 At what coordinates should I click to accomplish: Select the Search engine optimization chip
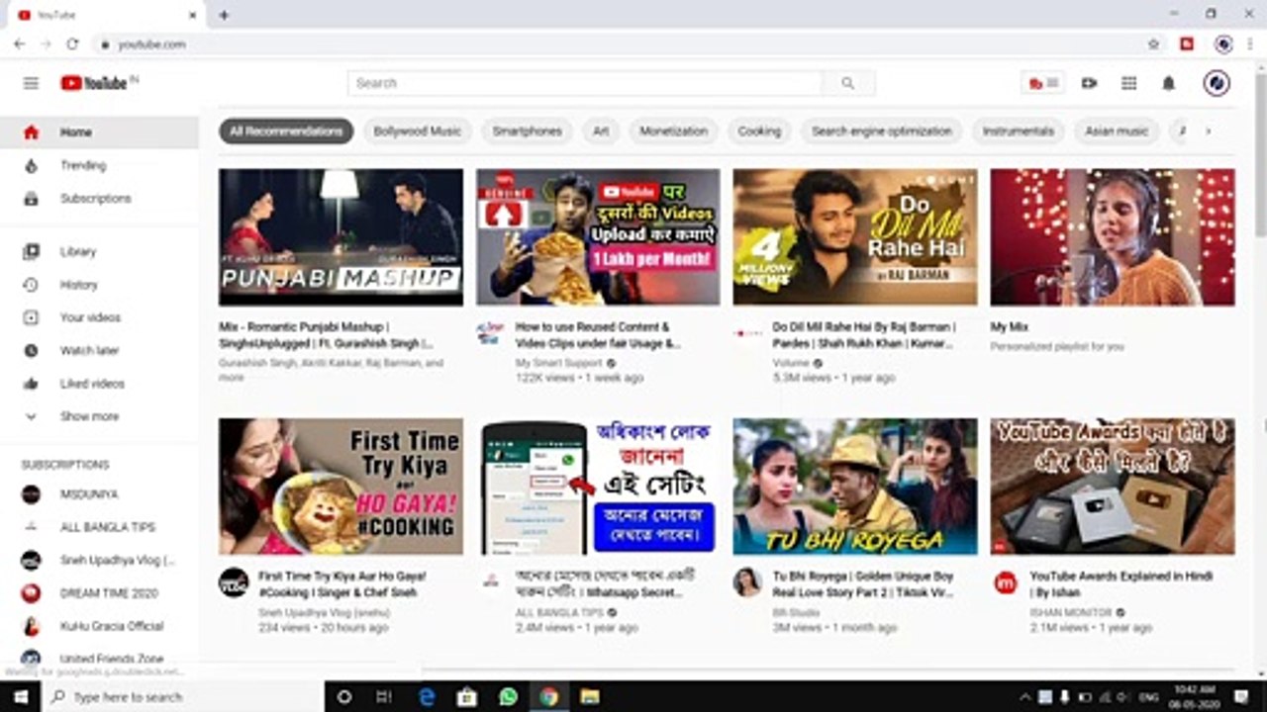point(881,131)
